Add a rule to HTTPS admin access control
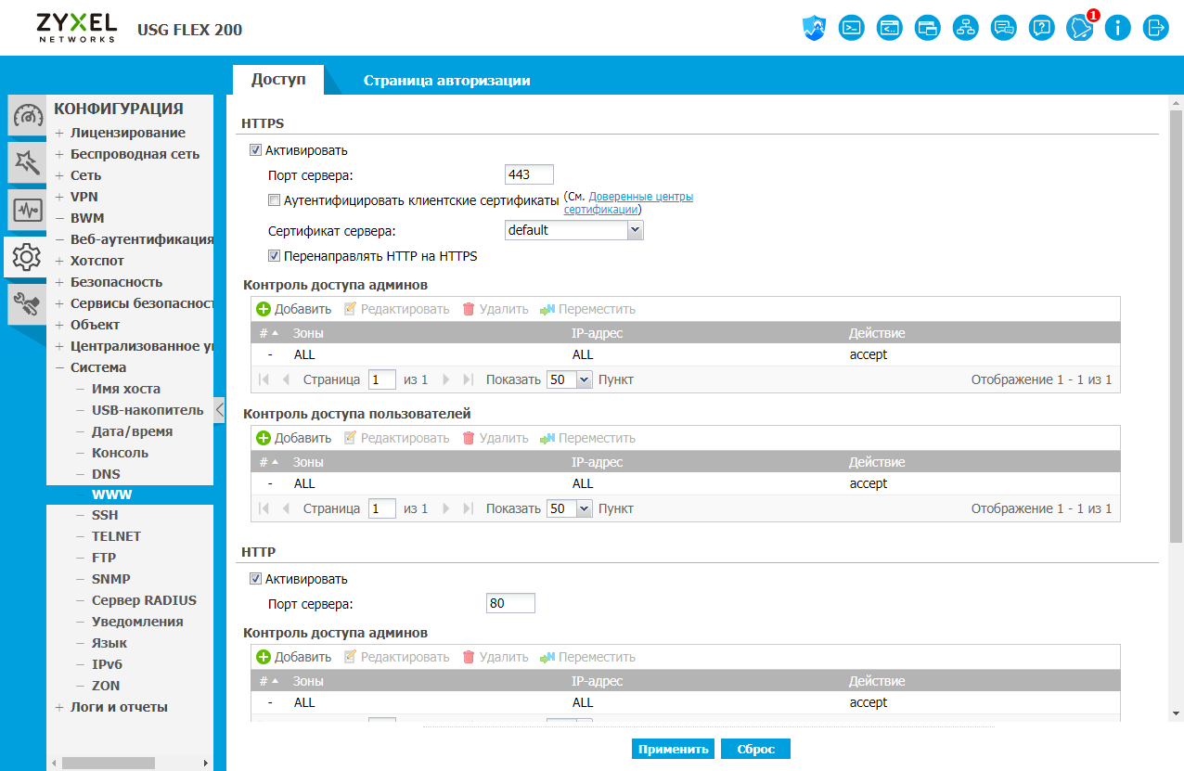Viewport: 1184px width, 771px height. pyautogui.click(x=293, y=309)
